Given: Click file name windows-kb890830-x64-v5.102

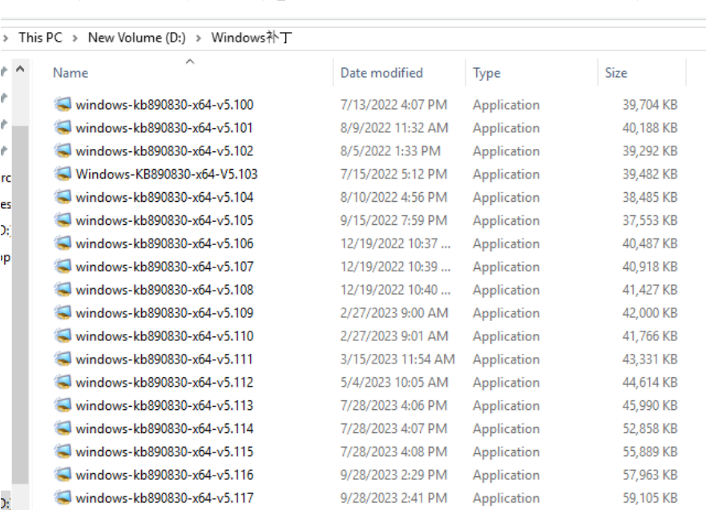Looking at the screenshot, I should 165,151.
